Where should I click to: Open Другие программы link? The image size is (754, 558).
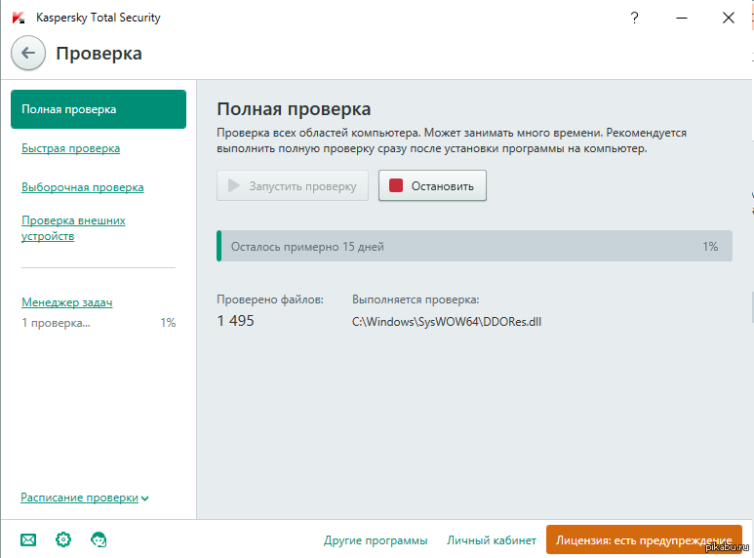click(376, 540)
